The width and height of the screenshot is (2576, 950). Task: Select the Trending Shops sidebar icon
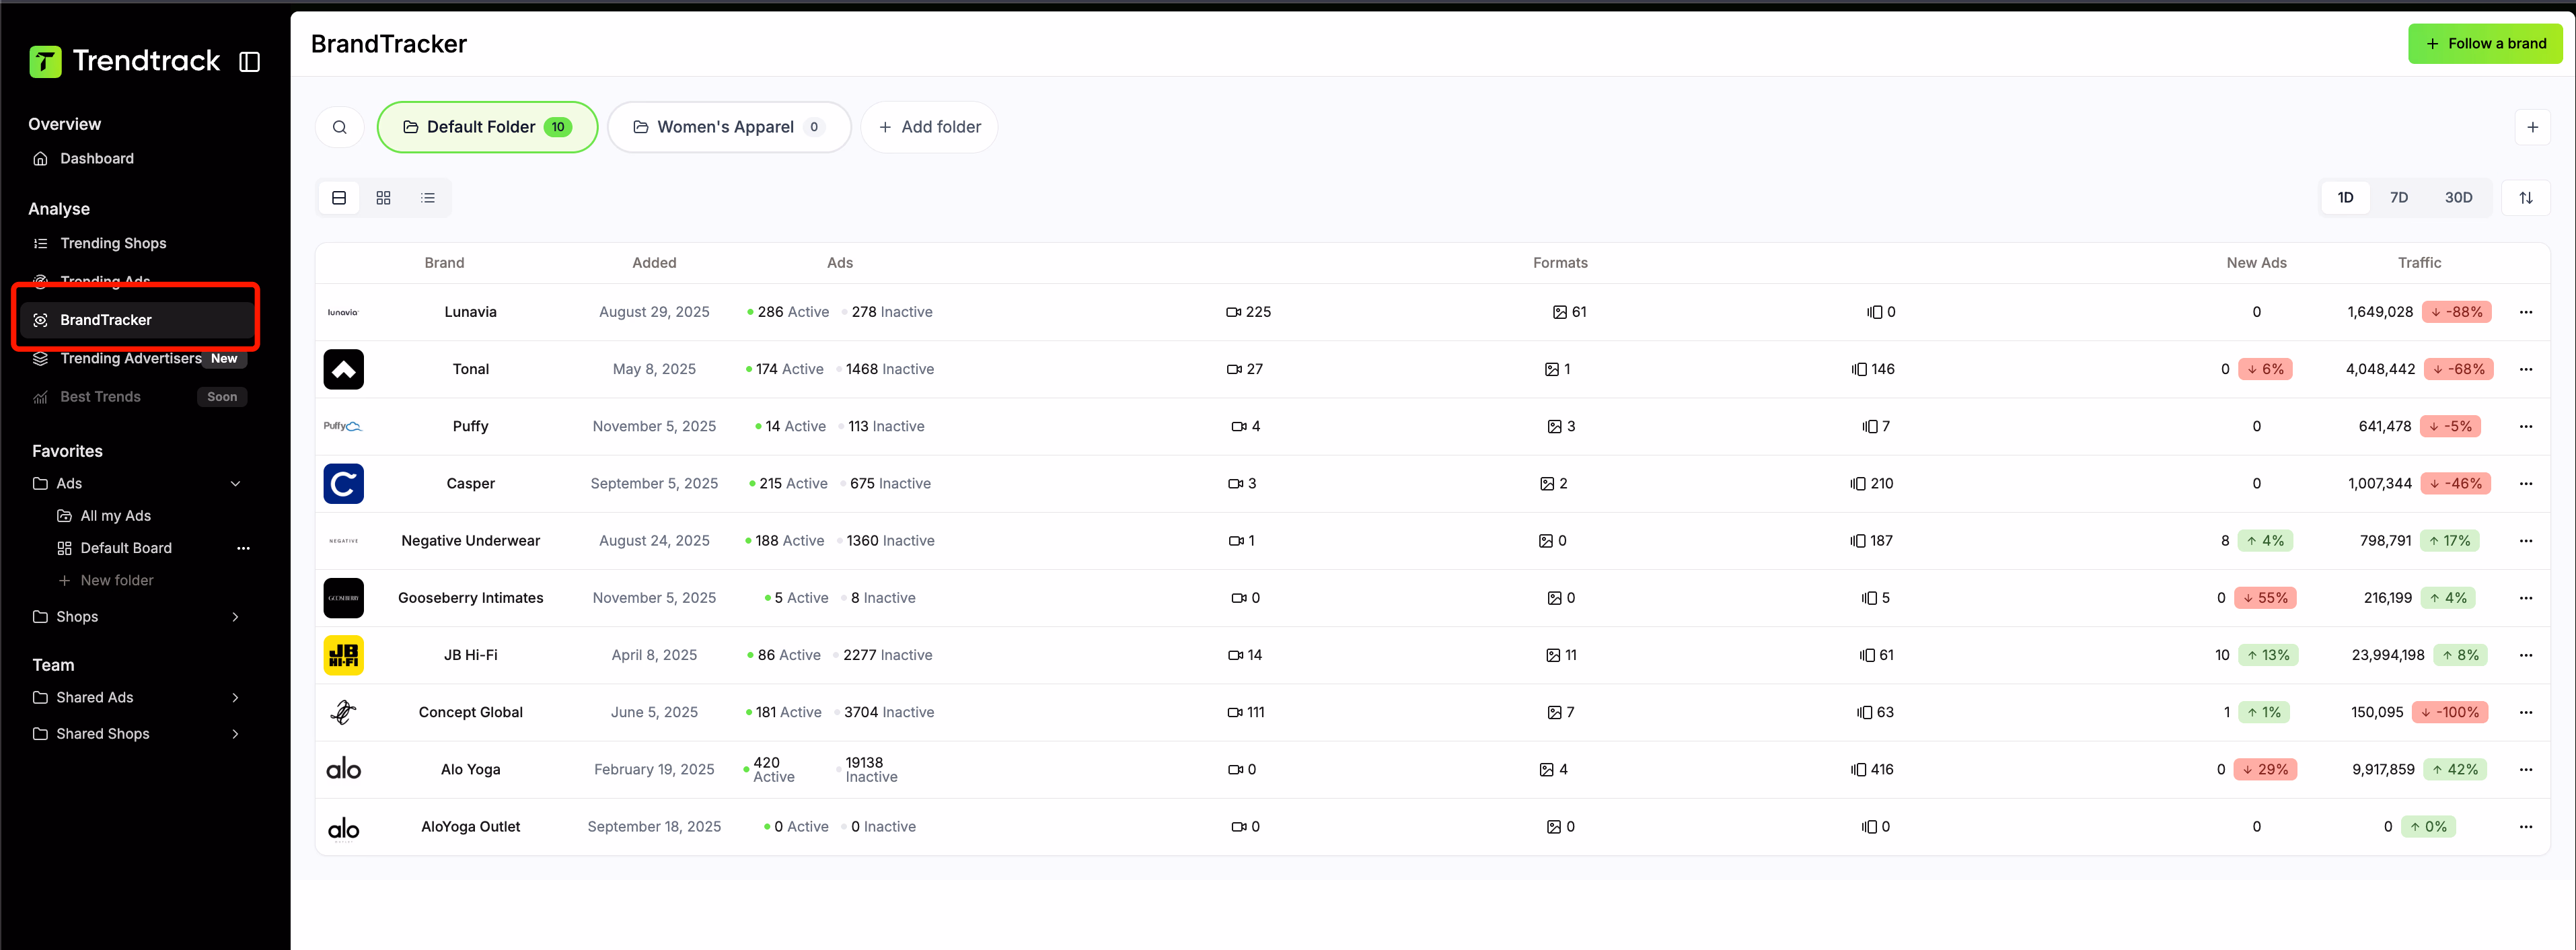40,243
